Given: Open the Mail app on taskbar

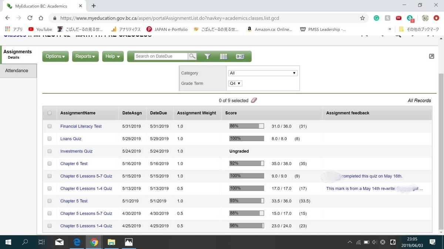Looking at the screenshot, I should [59, 242].
